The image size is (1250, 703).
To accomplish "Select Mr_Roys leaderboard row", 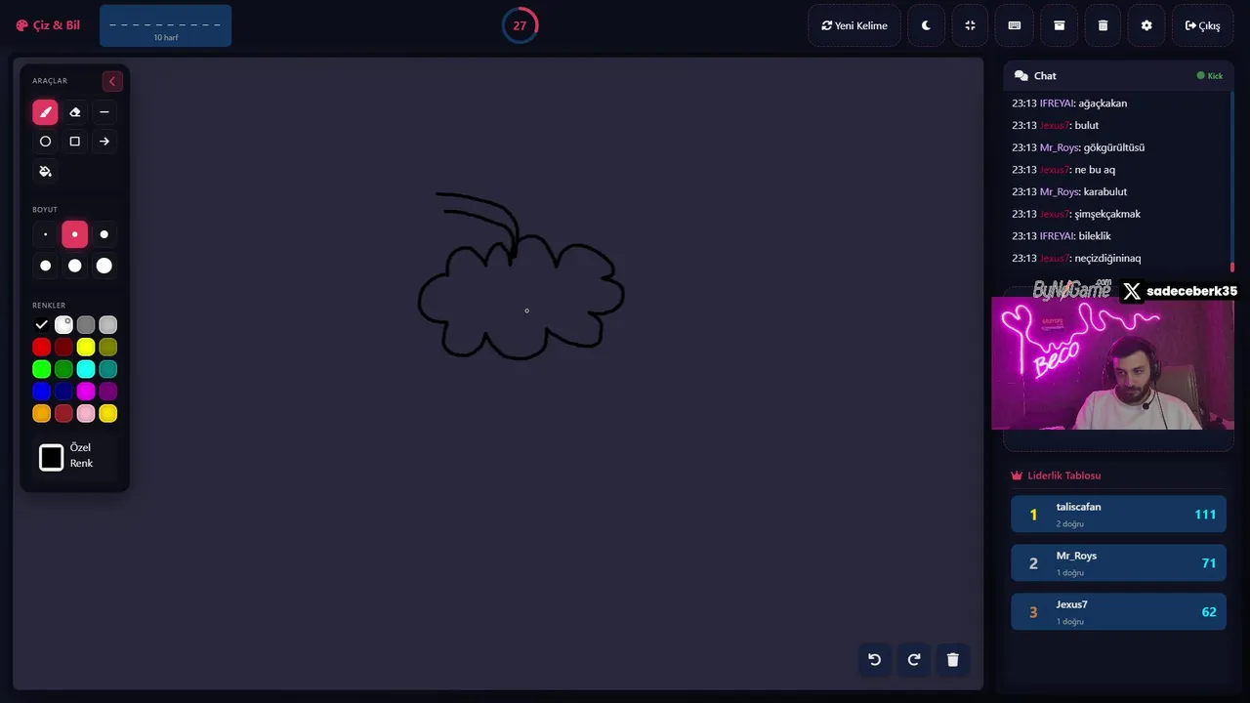I will [x=1118, y=562].
